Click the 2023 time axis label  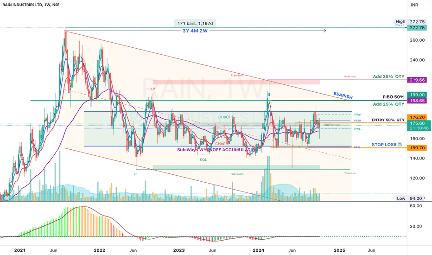[x=179, y=250]
